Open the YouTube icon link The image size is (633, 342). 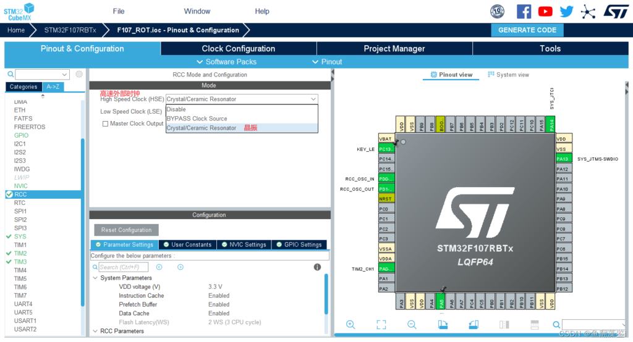click(545, 11)
